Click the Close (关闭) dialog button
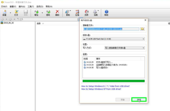 139,100
